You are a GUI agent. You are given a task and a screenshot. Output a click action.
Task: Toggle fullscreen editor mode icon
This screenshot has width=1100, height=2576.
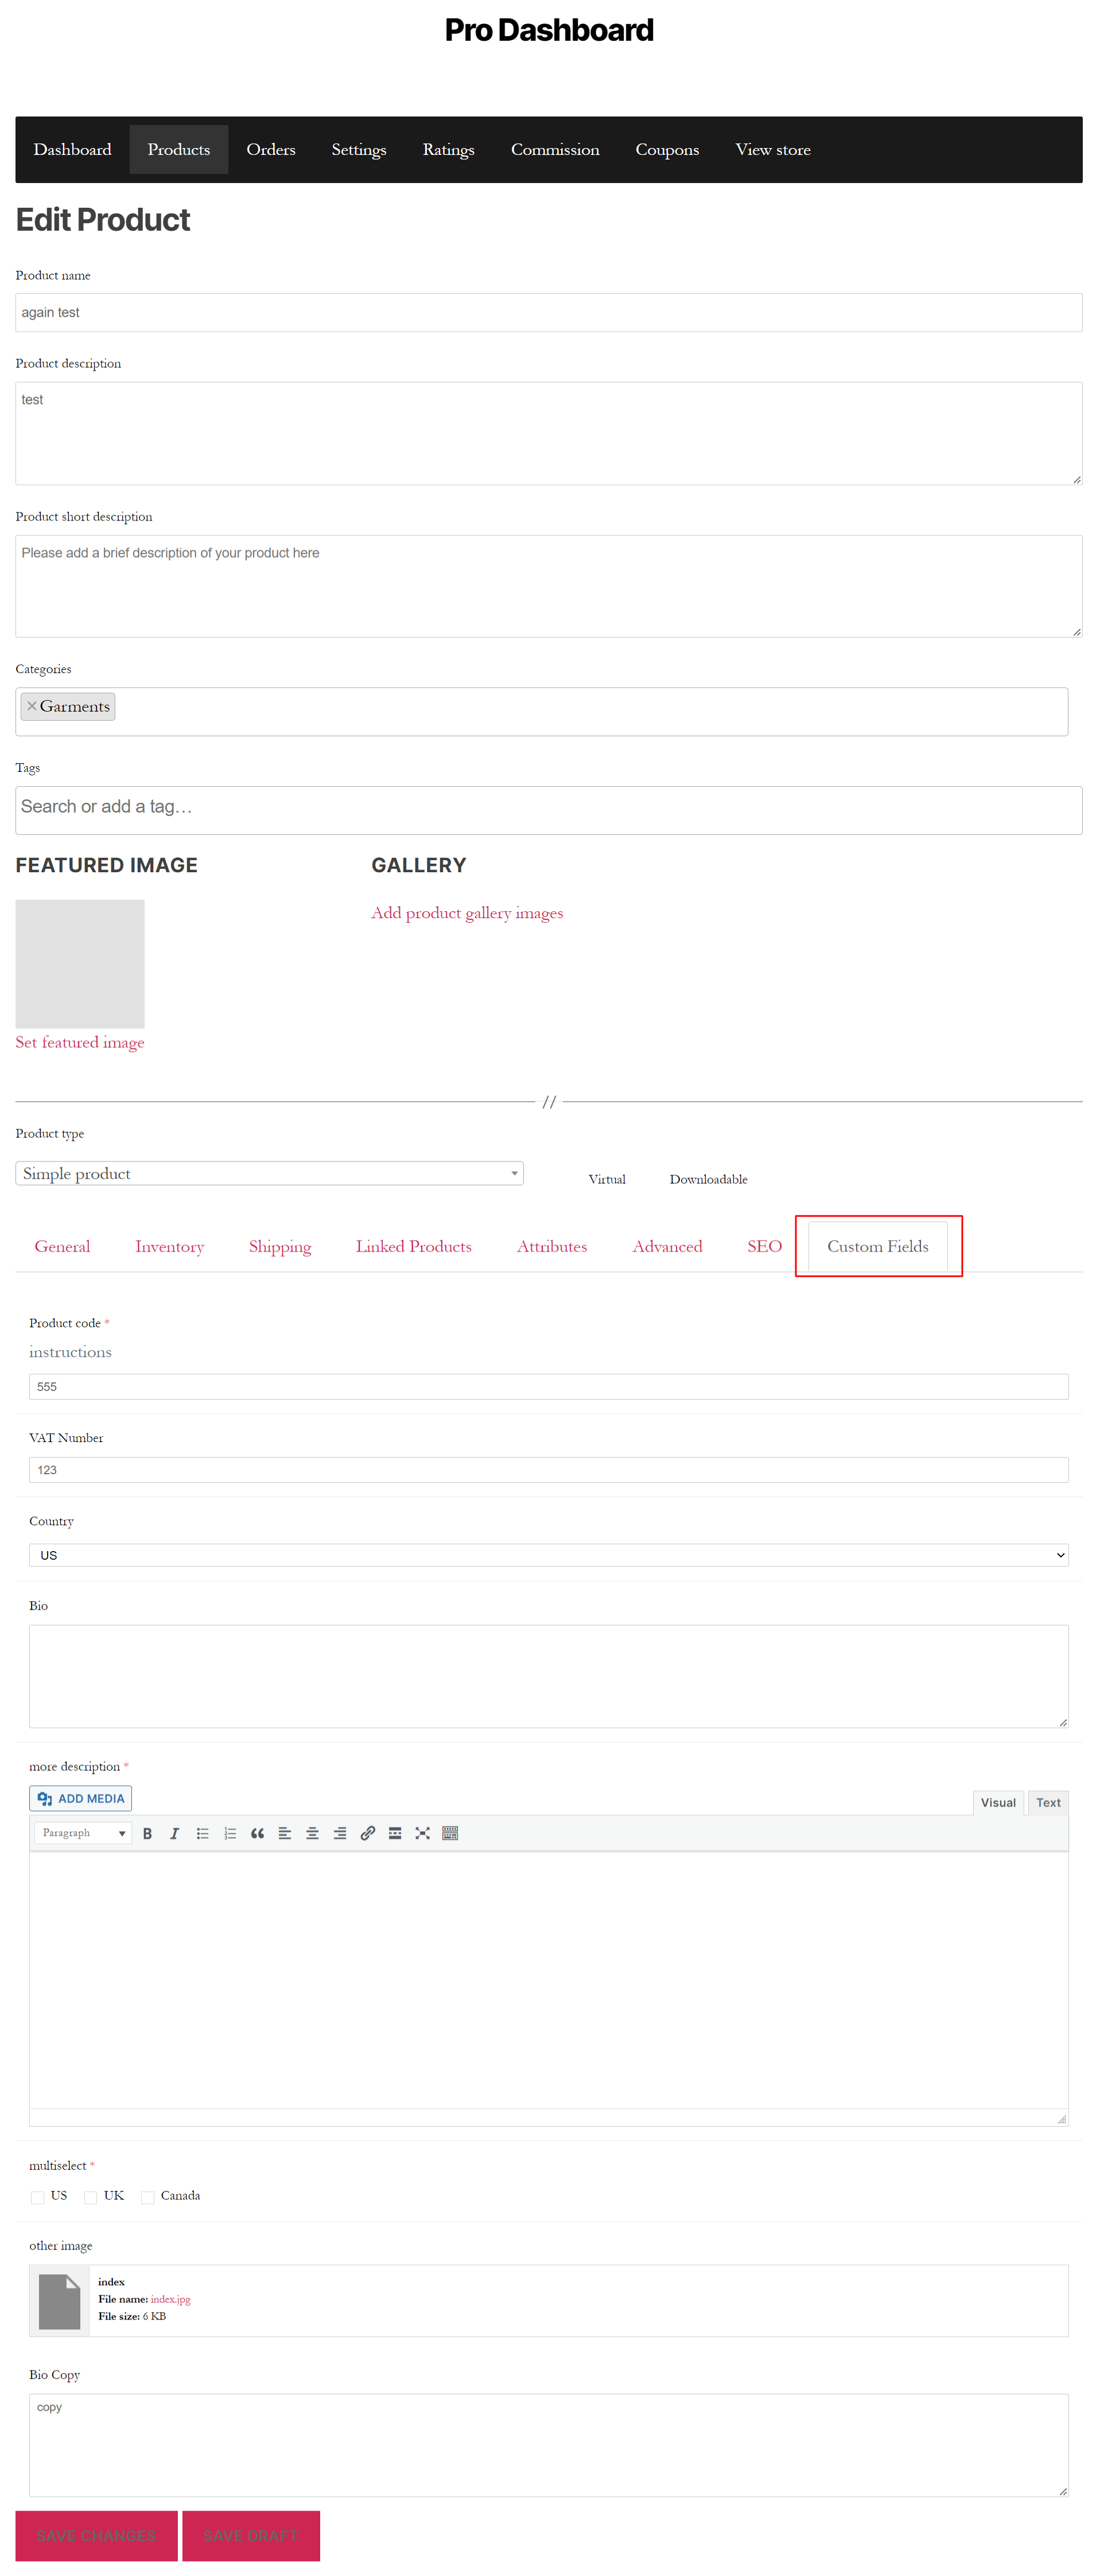(x=422, y=1833)
